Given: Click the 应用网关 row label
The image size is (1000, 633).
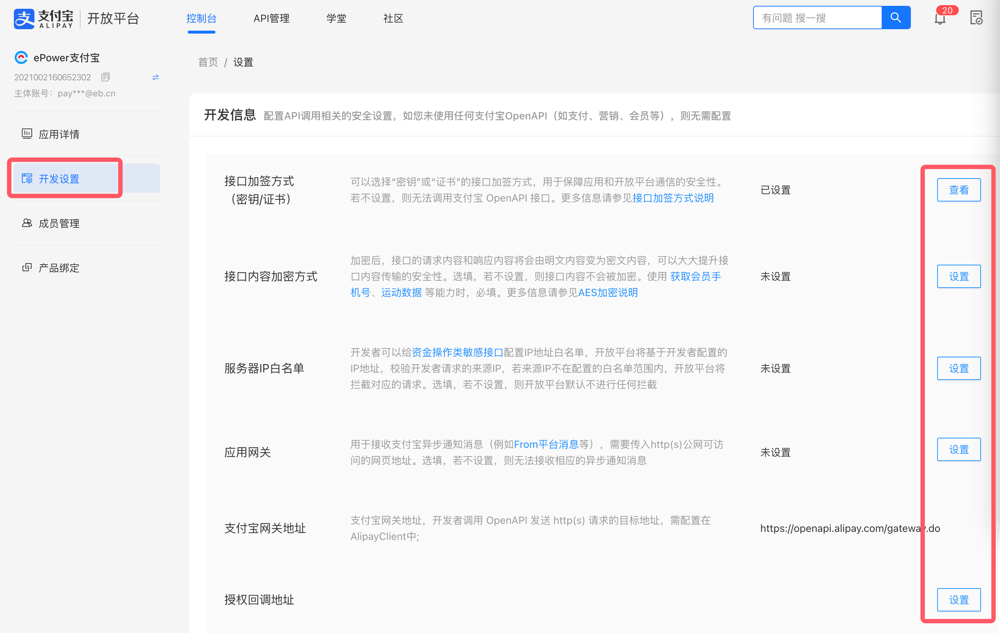Looking at the screenshot, I should [x=248, y=452].
